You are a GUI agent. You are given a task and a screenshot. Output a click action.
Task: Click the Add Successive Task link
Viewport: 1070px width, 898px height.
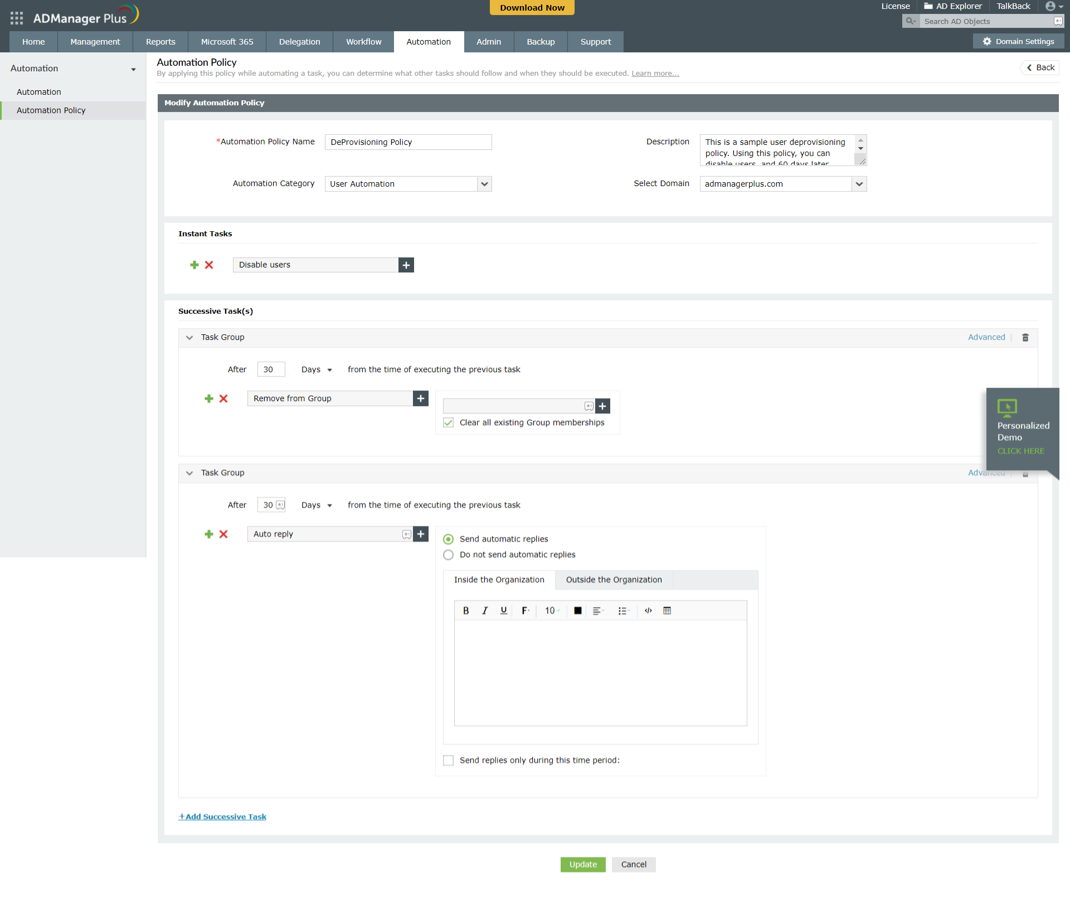[x=222, y=816]
